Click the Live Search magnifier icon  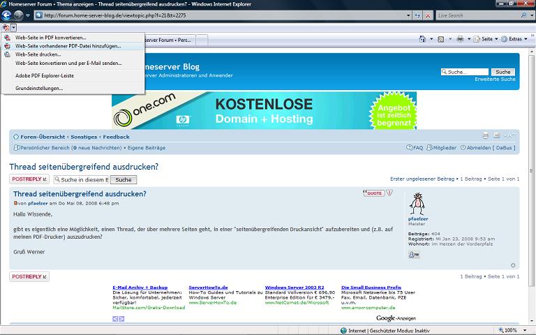click(523, 15)
